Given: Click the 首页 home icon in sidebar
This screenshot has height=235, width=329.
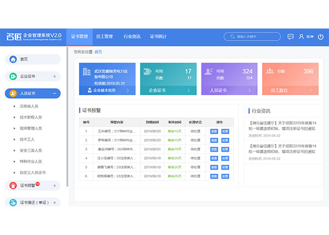Looking at the screenshot, I should point(12,59).
